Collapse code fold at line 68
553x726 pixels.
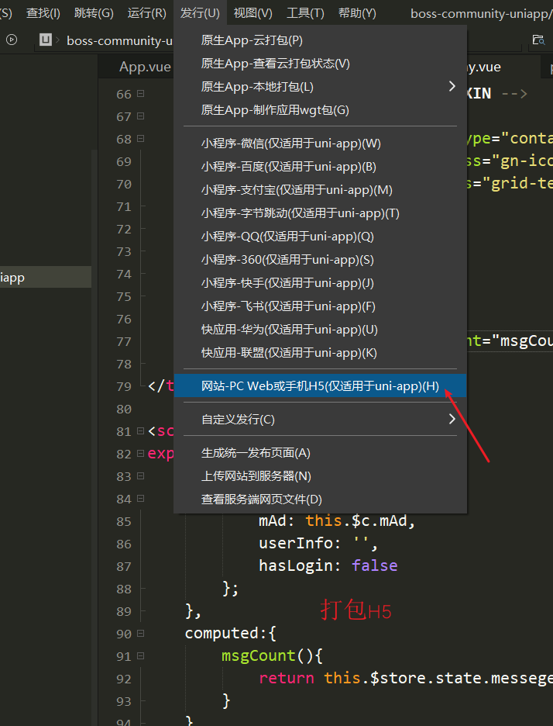(x=140, y=138)
